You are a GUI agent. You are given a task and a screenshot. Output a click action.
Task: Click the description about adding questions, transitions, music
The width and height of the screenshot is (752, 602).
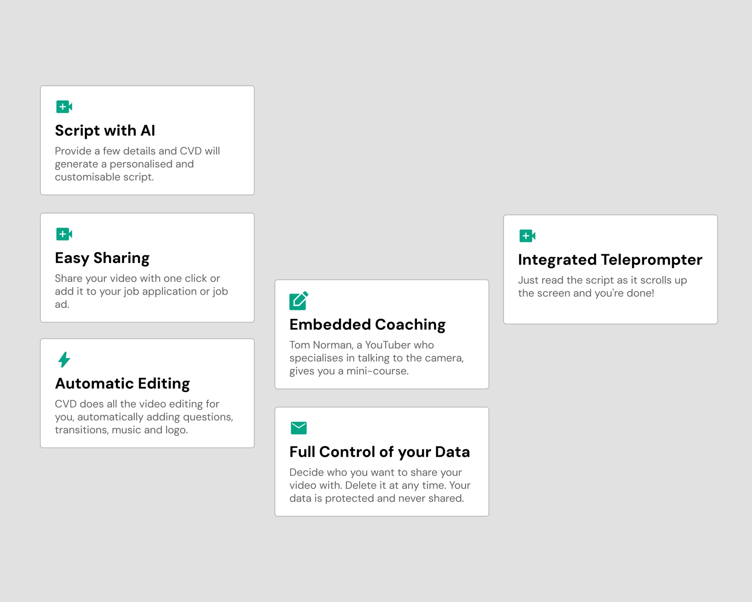click(144, 417)
